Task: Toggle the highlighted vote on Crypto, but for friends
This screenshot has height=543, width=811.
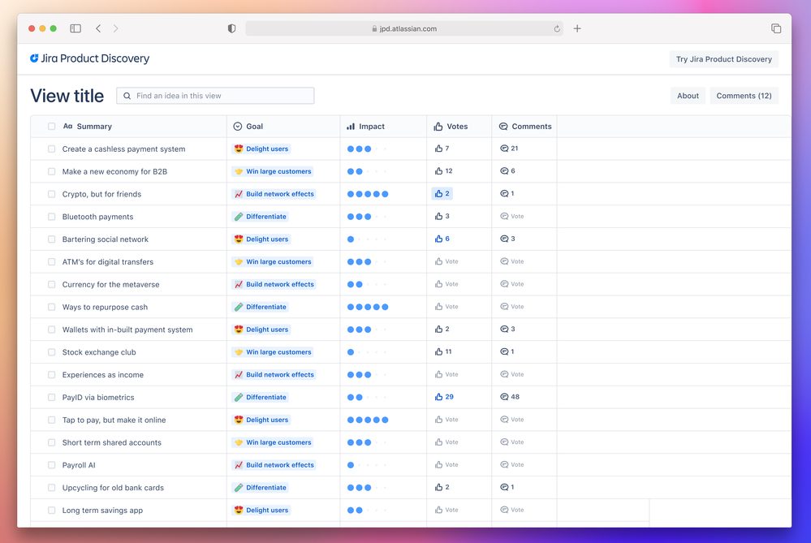Action: [442, 193]
